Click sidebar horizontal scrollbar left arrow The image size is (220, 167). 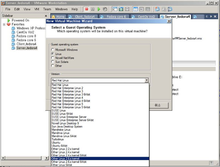(x=3, y=158)
